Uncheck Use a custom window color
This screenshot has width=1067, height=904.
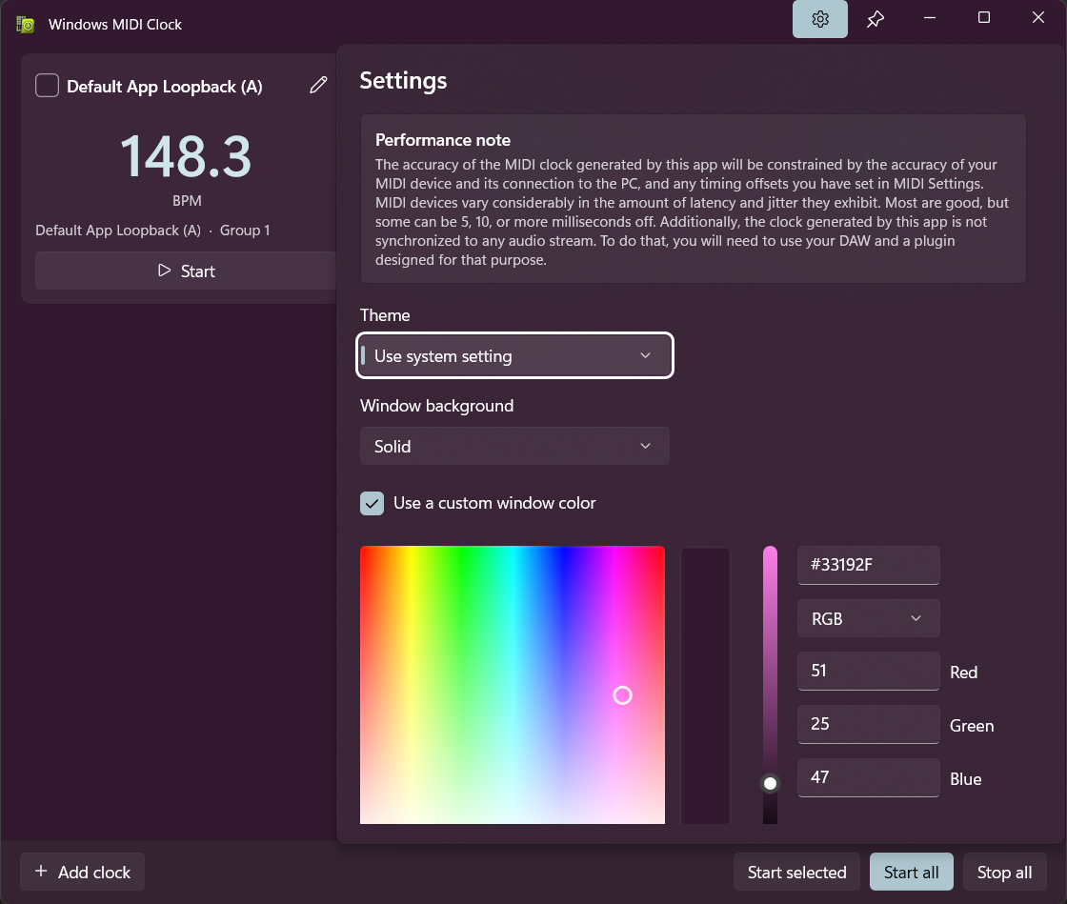372,503
